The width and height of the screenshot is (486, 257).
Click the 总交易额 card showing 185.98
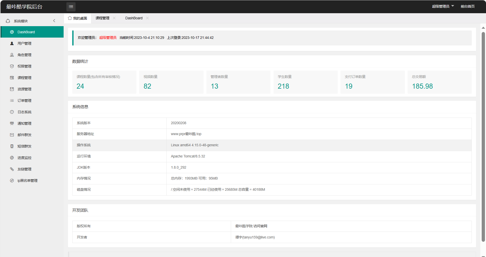click(x=440, y=82)
